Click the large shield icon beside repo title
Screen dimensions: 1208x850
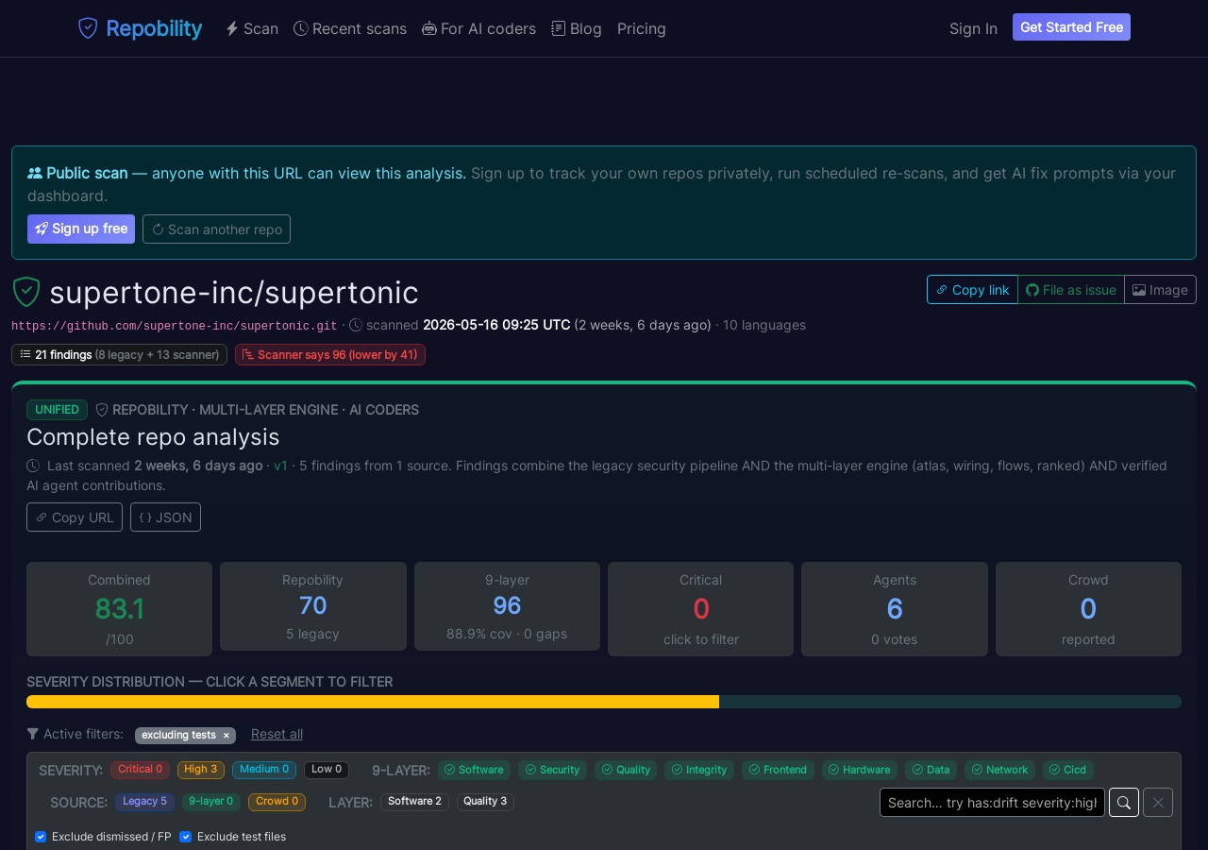26,292
